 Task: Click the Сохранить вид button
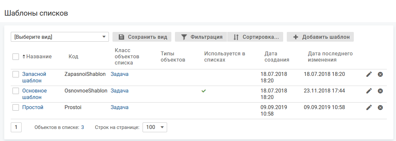click(142, 37)
